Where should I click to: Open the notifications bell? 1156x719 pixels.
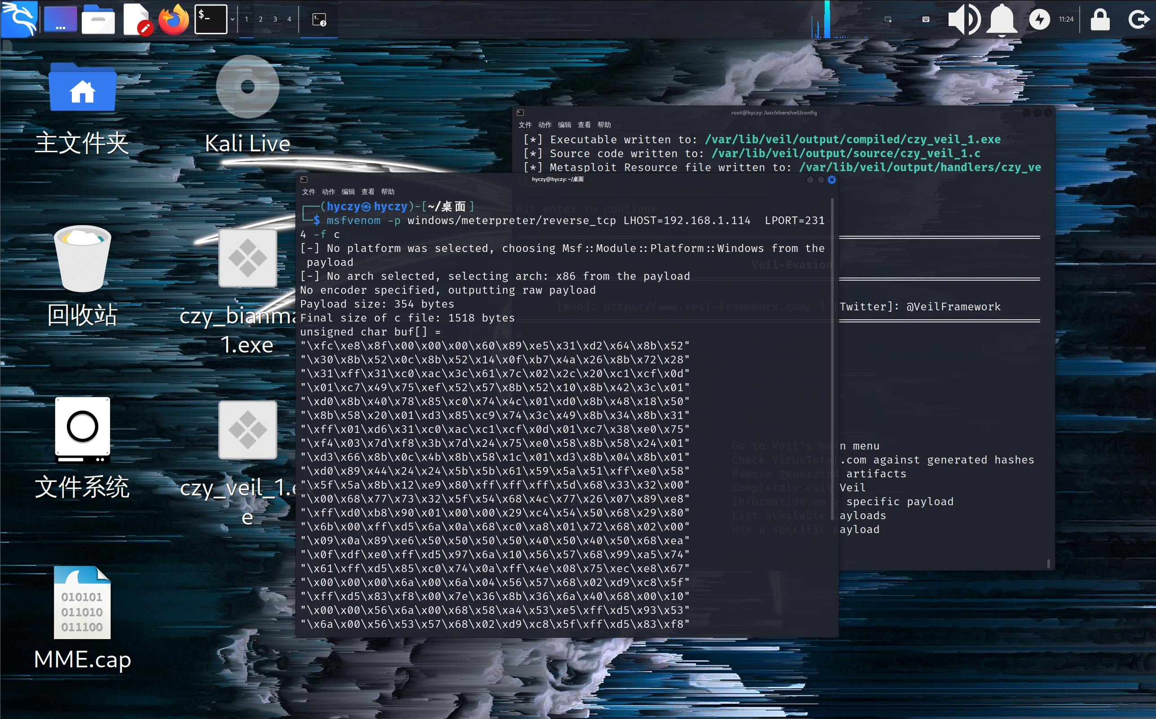(x=1002, y=19)
